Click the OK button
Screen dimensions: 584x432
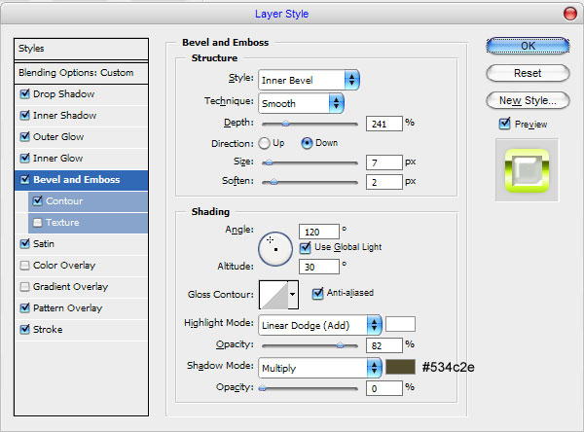[x=528, y=46]
